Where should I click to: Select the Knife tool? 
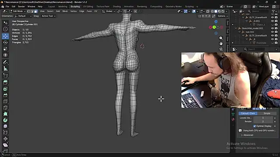pyautogui.click(x=5, y=108)
